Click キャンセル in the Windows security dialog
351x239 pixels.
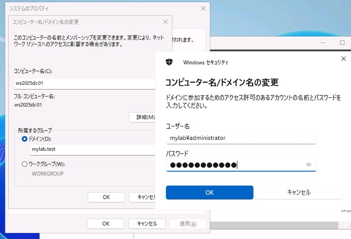coord(299,192)
